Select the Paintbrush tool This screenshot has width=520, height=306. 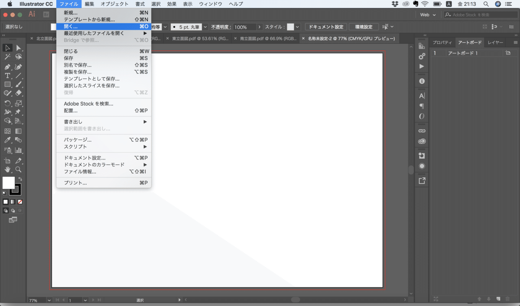point(18,84)
